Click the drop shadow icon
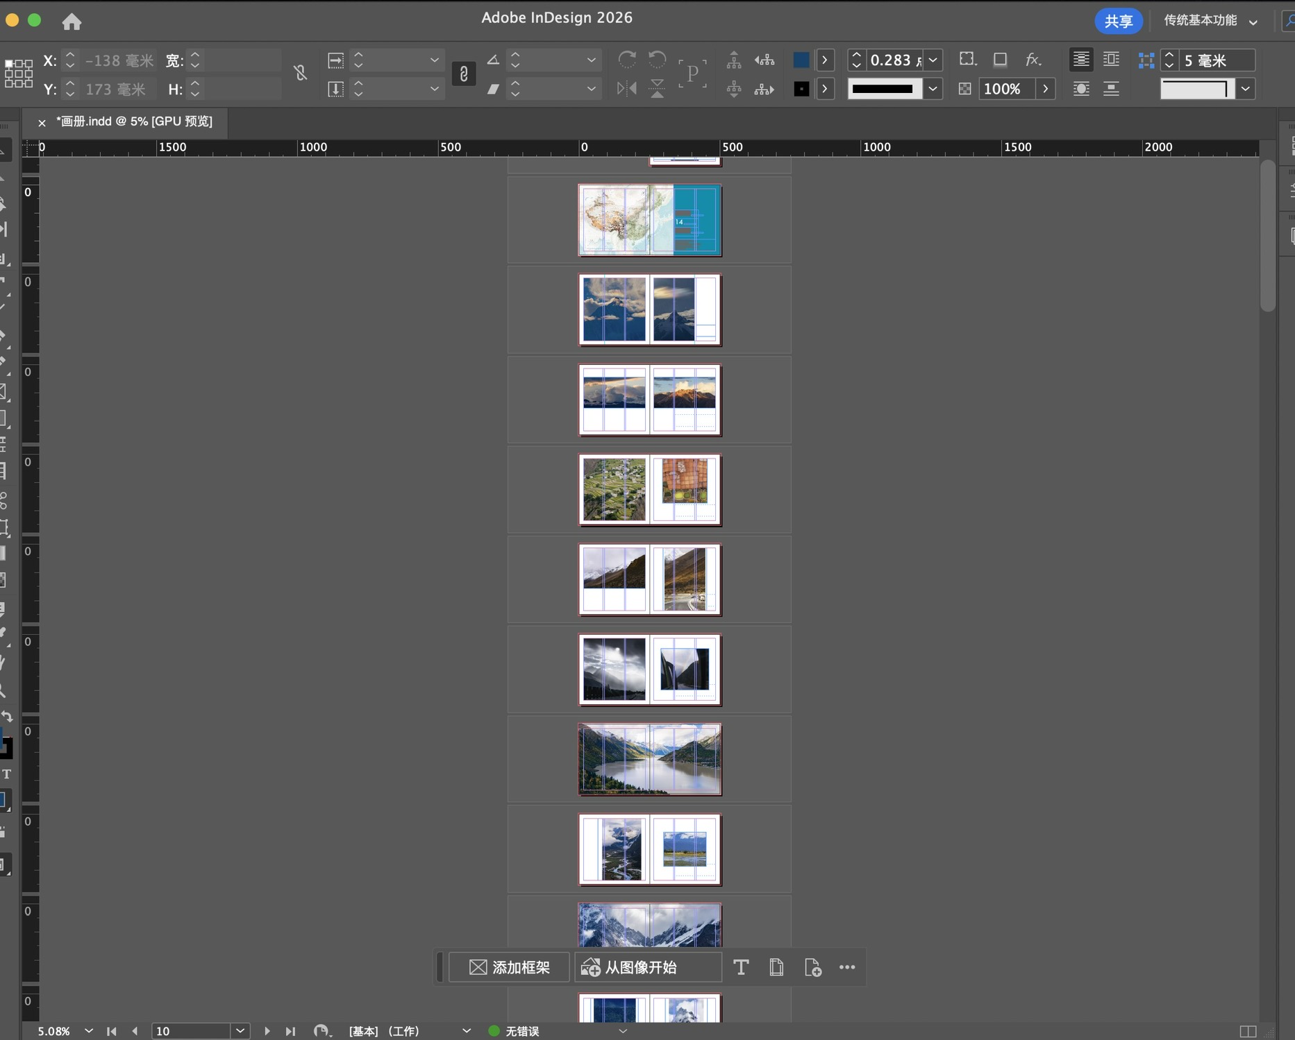The height and width of the screenshot is (1040, 1295). coord(1000,60)
